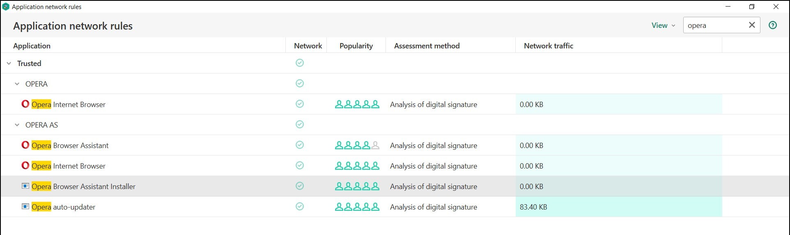Select the 83.40 KB network traffic cell
Image resolution: width=790 pixels, height=235 pixels.
pos(619,207)
